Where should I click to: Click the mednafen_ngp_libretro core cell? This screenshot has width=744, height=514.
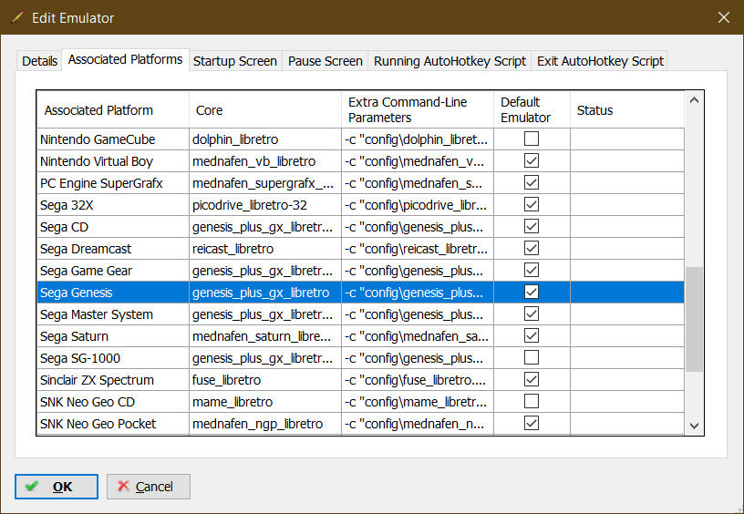pos(265,424)
